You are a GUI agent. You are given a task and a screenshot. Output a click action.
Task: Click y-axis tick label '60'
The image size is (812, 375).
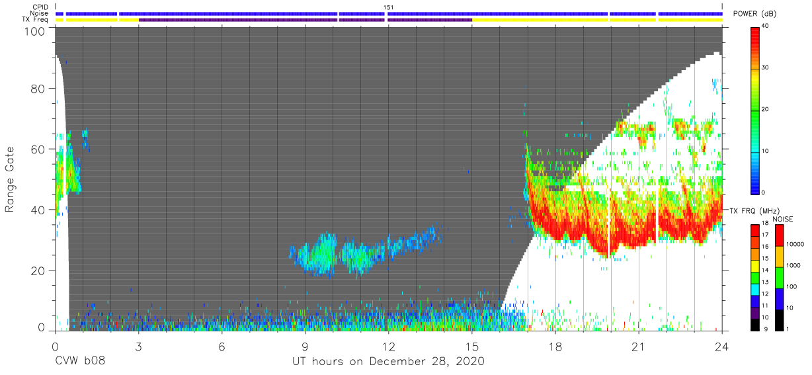click(x=37, y=149)
